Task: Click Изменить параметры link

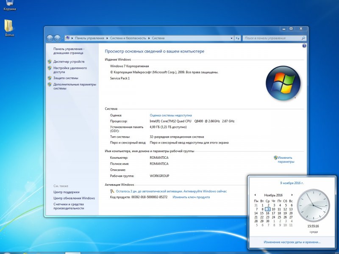Action: pos(286,160)
